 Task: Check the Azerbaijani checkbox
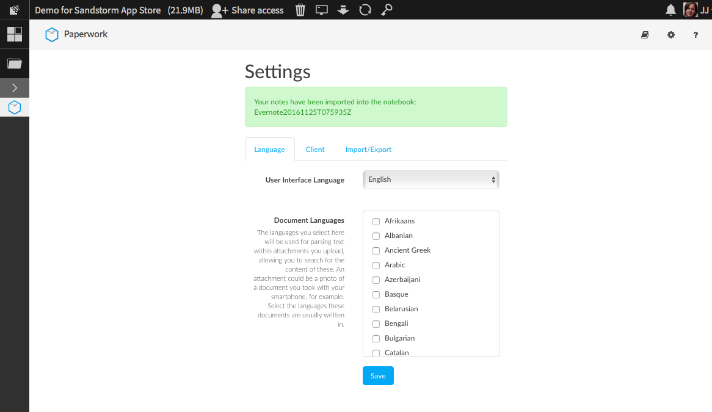click(376, 280)
